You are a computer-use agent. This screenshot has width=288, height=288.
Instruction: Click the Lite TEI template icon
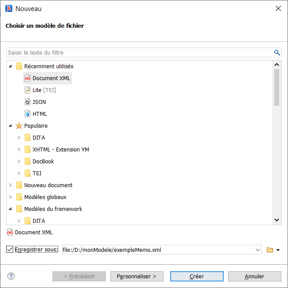pyautogui.click(x=27, y=90)
